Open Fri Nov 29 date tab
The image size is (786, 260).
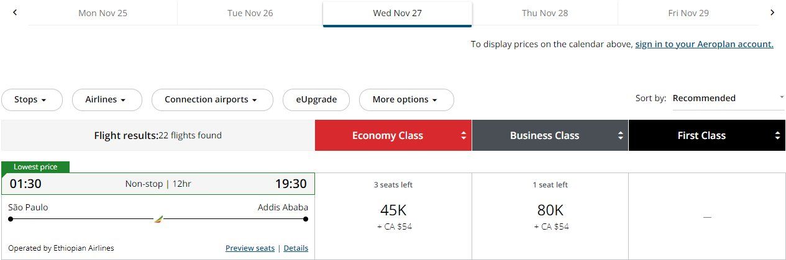[688, 13]
